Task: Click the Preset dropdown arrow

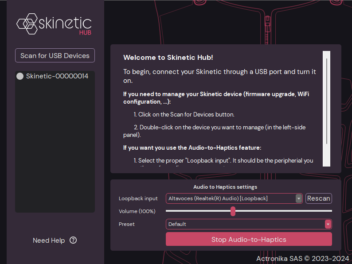Action: pos(328,224)
